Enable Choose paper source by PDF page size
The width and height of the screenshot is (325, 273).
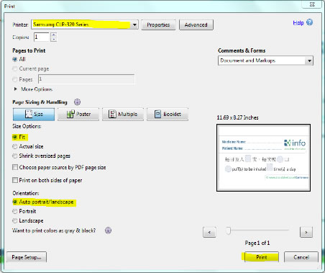[15, 167]
